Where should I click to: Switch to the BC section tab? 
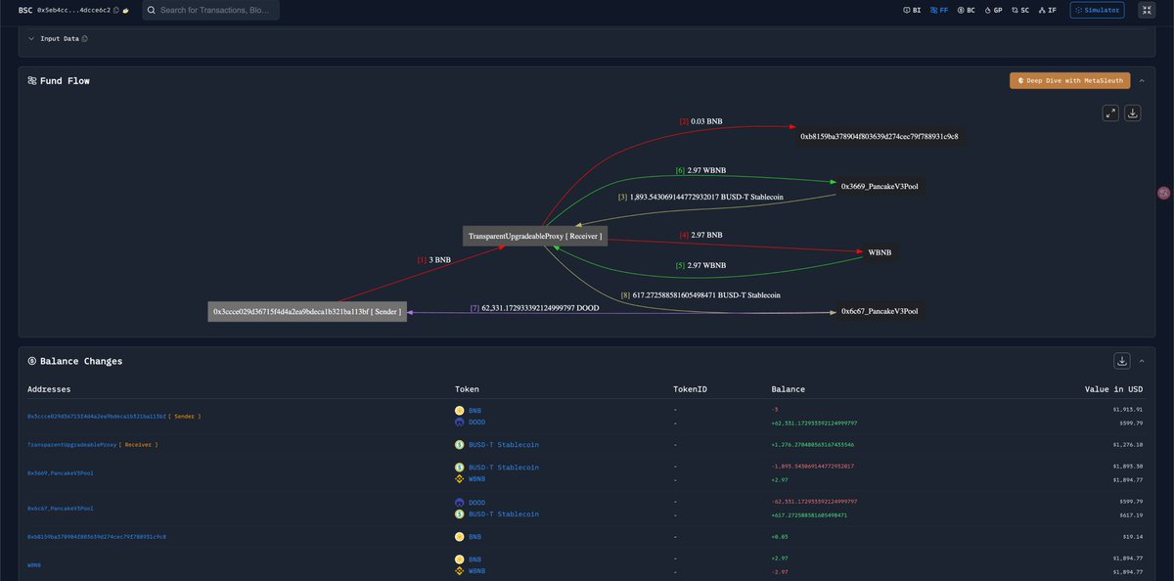[966, 10]
